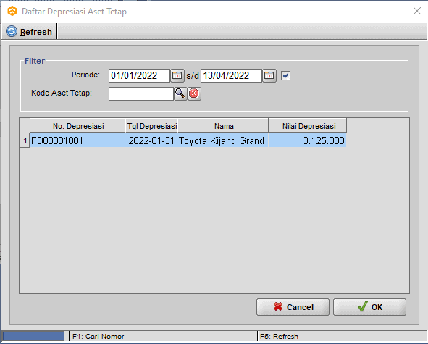Clear Kode Aset Tetap with red X icon

coord(194,93)
